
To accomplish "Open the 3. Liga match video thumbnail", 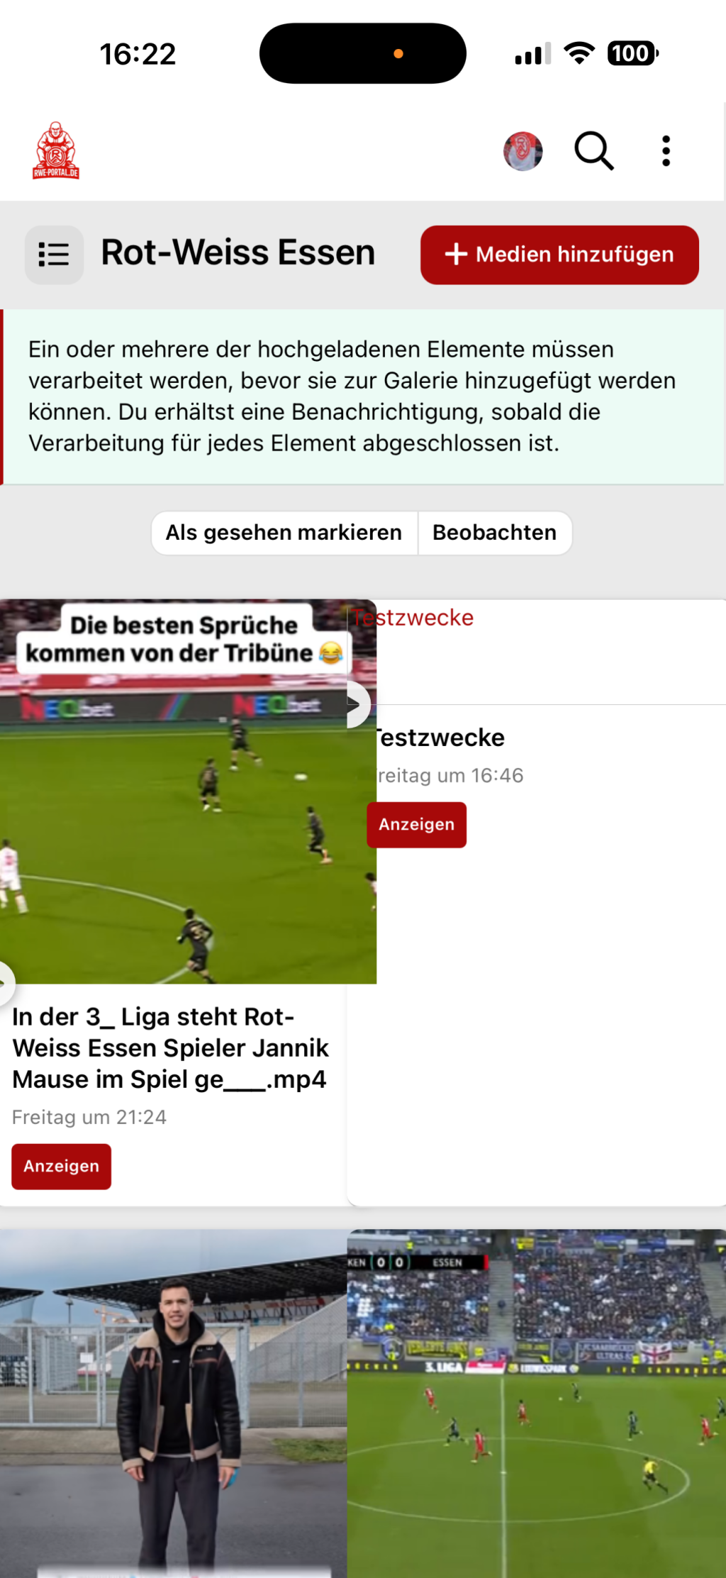I will click(x=537, y=1403).
